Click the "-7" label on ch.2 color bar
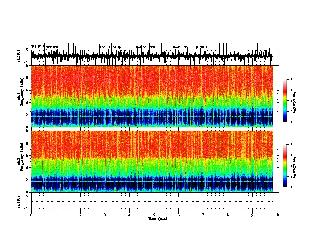Image resolution: width=312 pixels, height=241 pixels. pyautogui.click(x=290, y=187)
